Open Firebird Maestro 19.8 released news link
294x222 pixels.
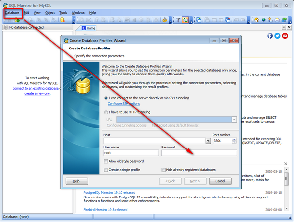pos(105,210)
